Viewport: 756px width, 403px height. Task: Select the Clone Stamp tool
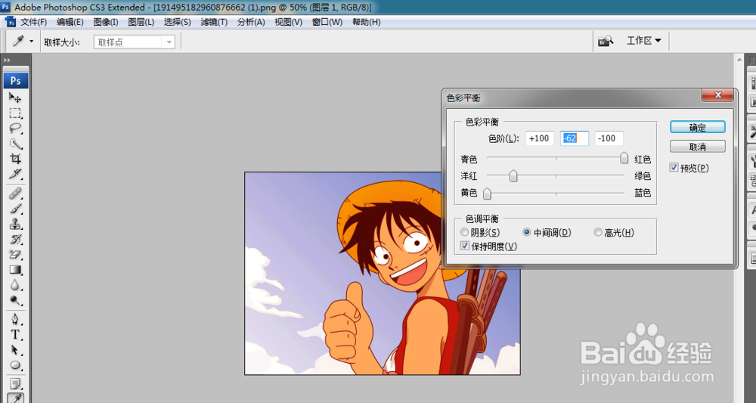[15, 224]
